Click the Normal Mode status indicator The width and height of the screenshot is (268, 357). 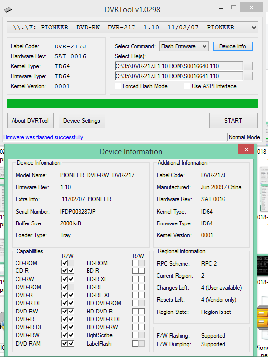coord(244,137)
